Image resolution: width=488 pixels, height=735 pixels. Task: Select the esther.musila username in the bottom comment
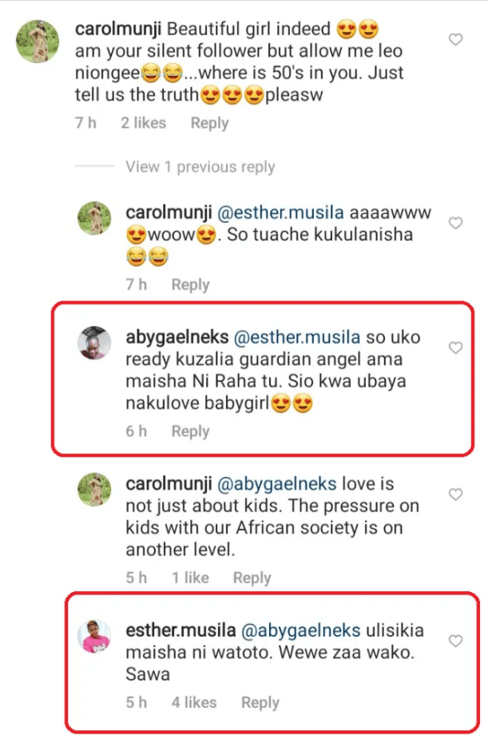(177, 630)
